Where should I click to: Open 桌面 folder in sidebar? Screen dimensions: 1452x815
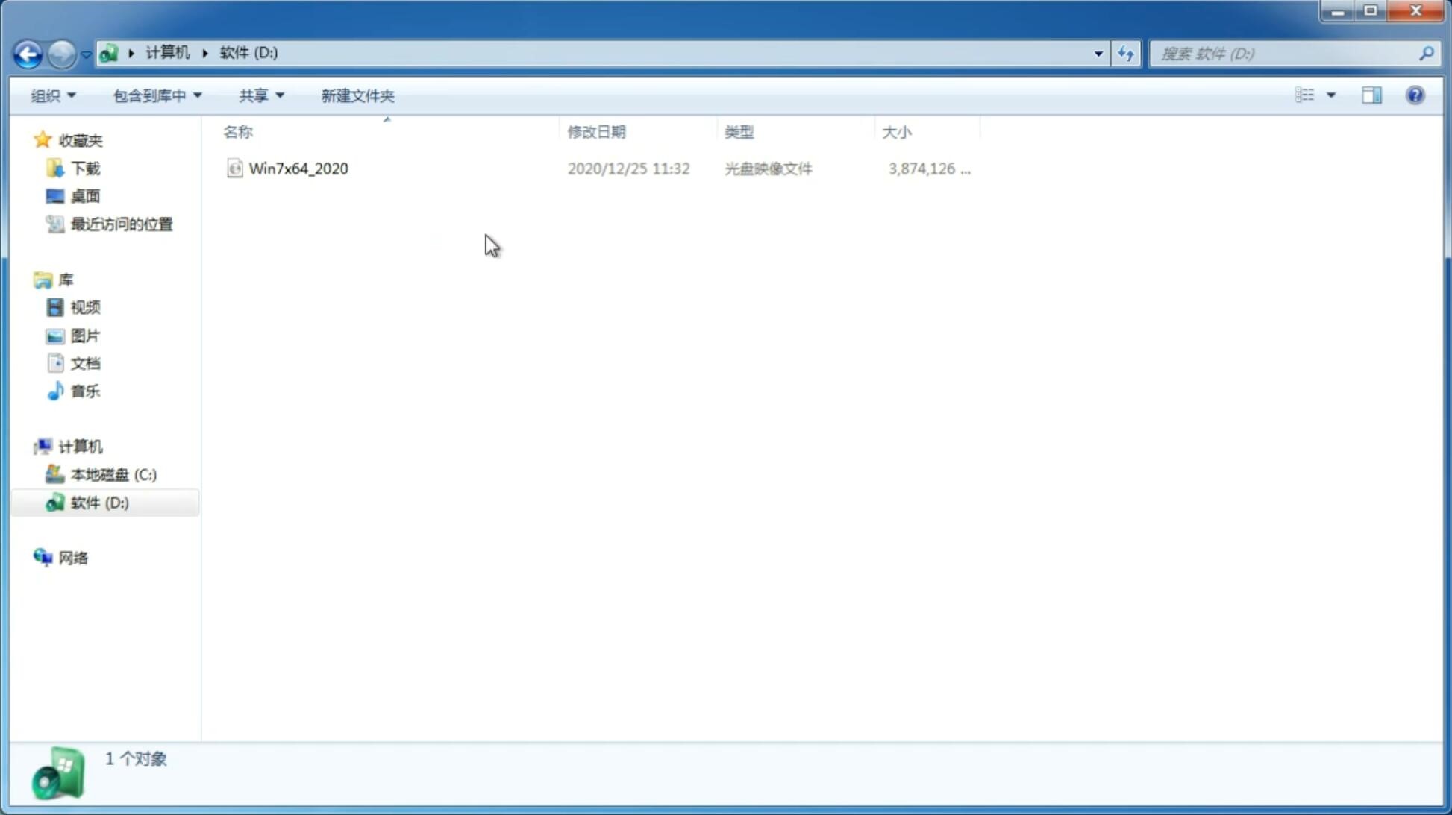coord(85,195)
